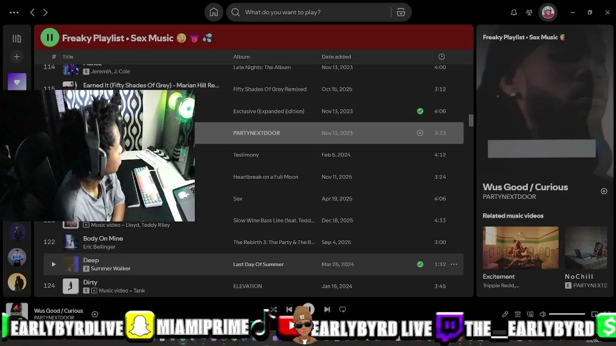The height and width of the screenshot is (346, 616).
Task: Open Friend Activity icon
Action: point(529,12)
